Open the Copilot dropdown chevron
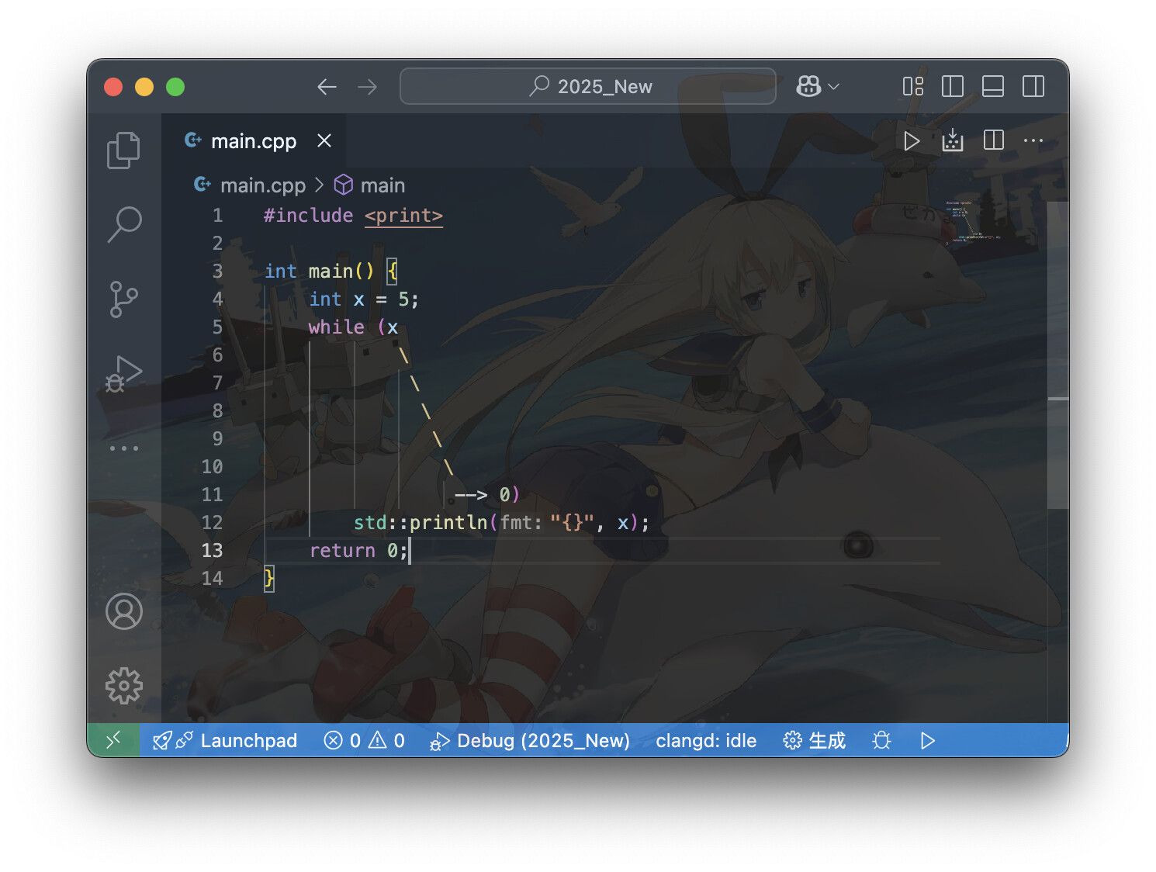This screenshot has height=872, width=1156. [x=834, y=86]
